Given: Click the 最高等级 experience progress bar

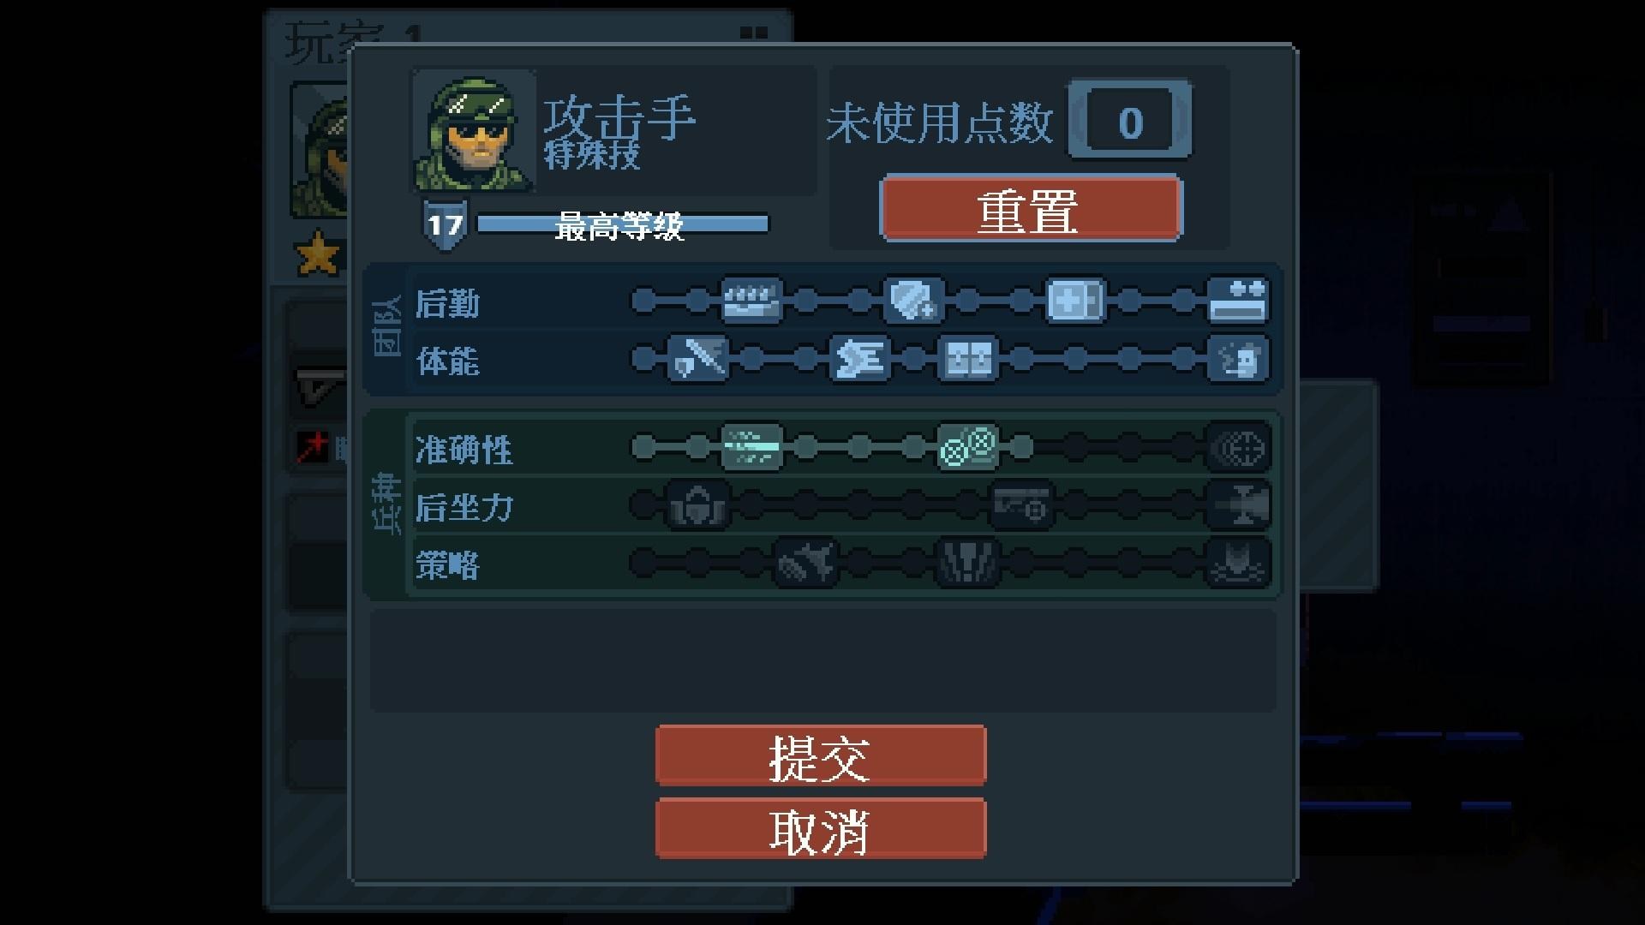Looking at the screenshot, I should (x=623, y=224).
